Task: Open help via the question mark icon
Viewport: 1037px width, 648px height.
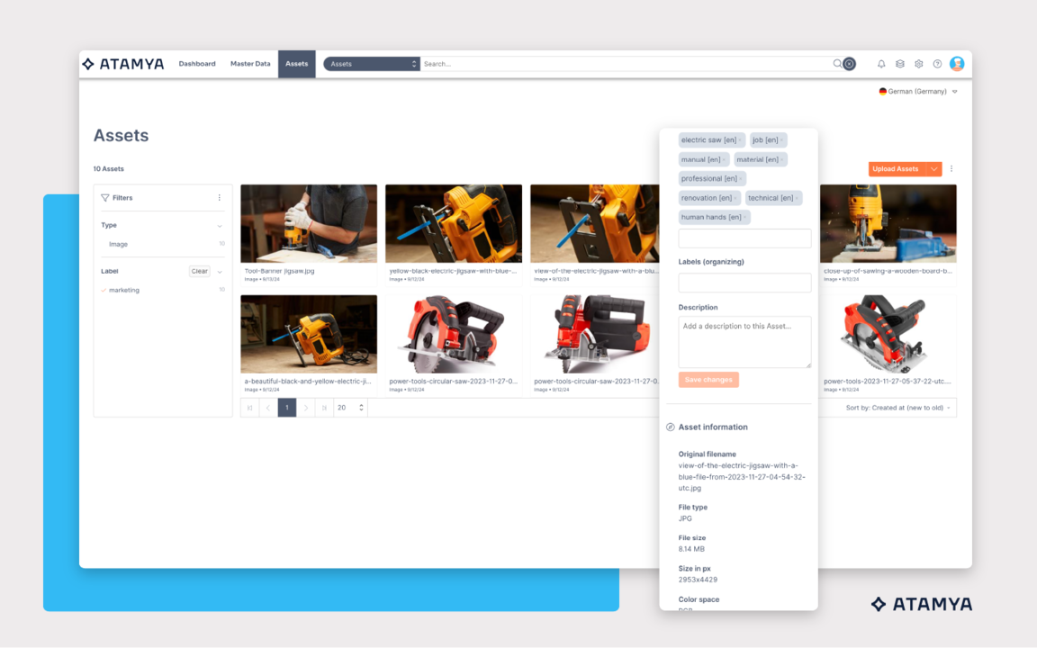Action: 937,64
